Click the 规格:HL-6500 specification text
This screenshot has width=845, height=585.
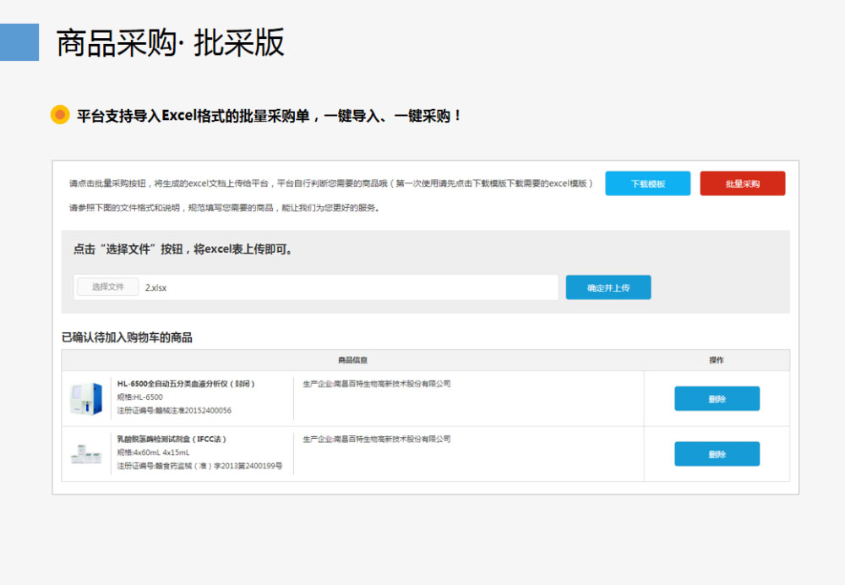139,397
